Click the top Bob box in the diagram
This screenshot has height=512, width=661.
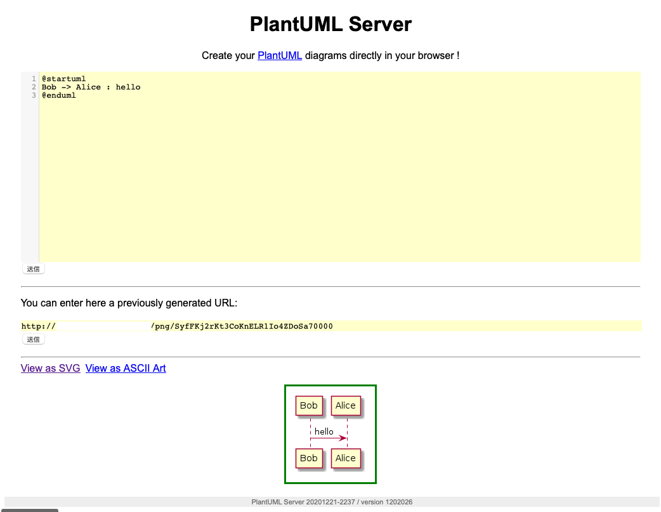[x=309, y=405]
